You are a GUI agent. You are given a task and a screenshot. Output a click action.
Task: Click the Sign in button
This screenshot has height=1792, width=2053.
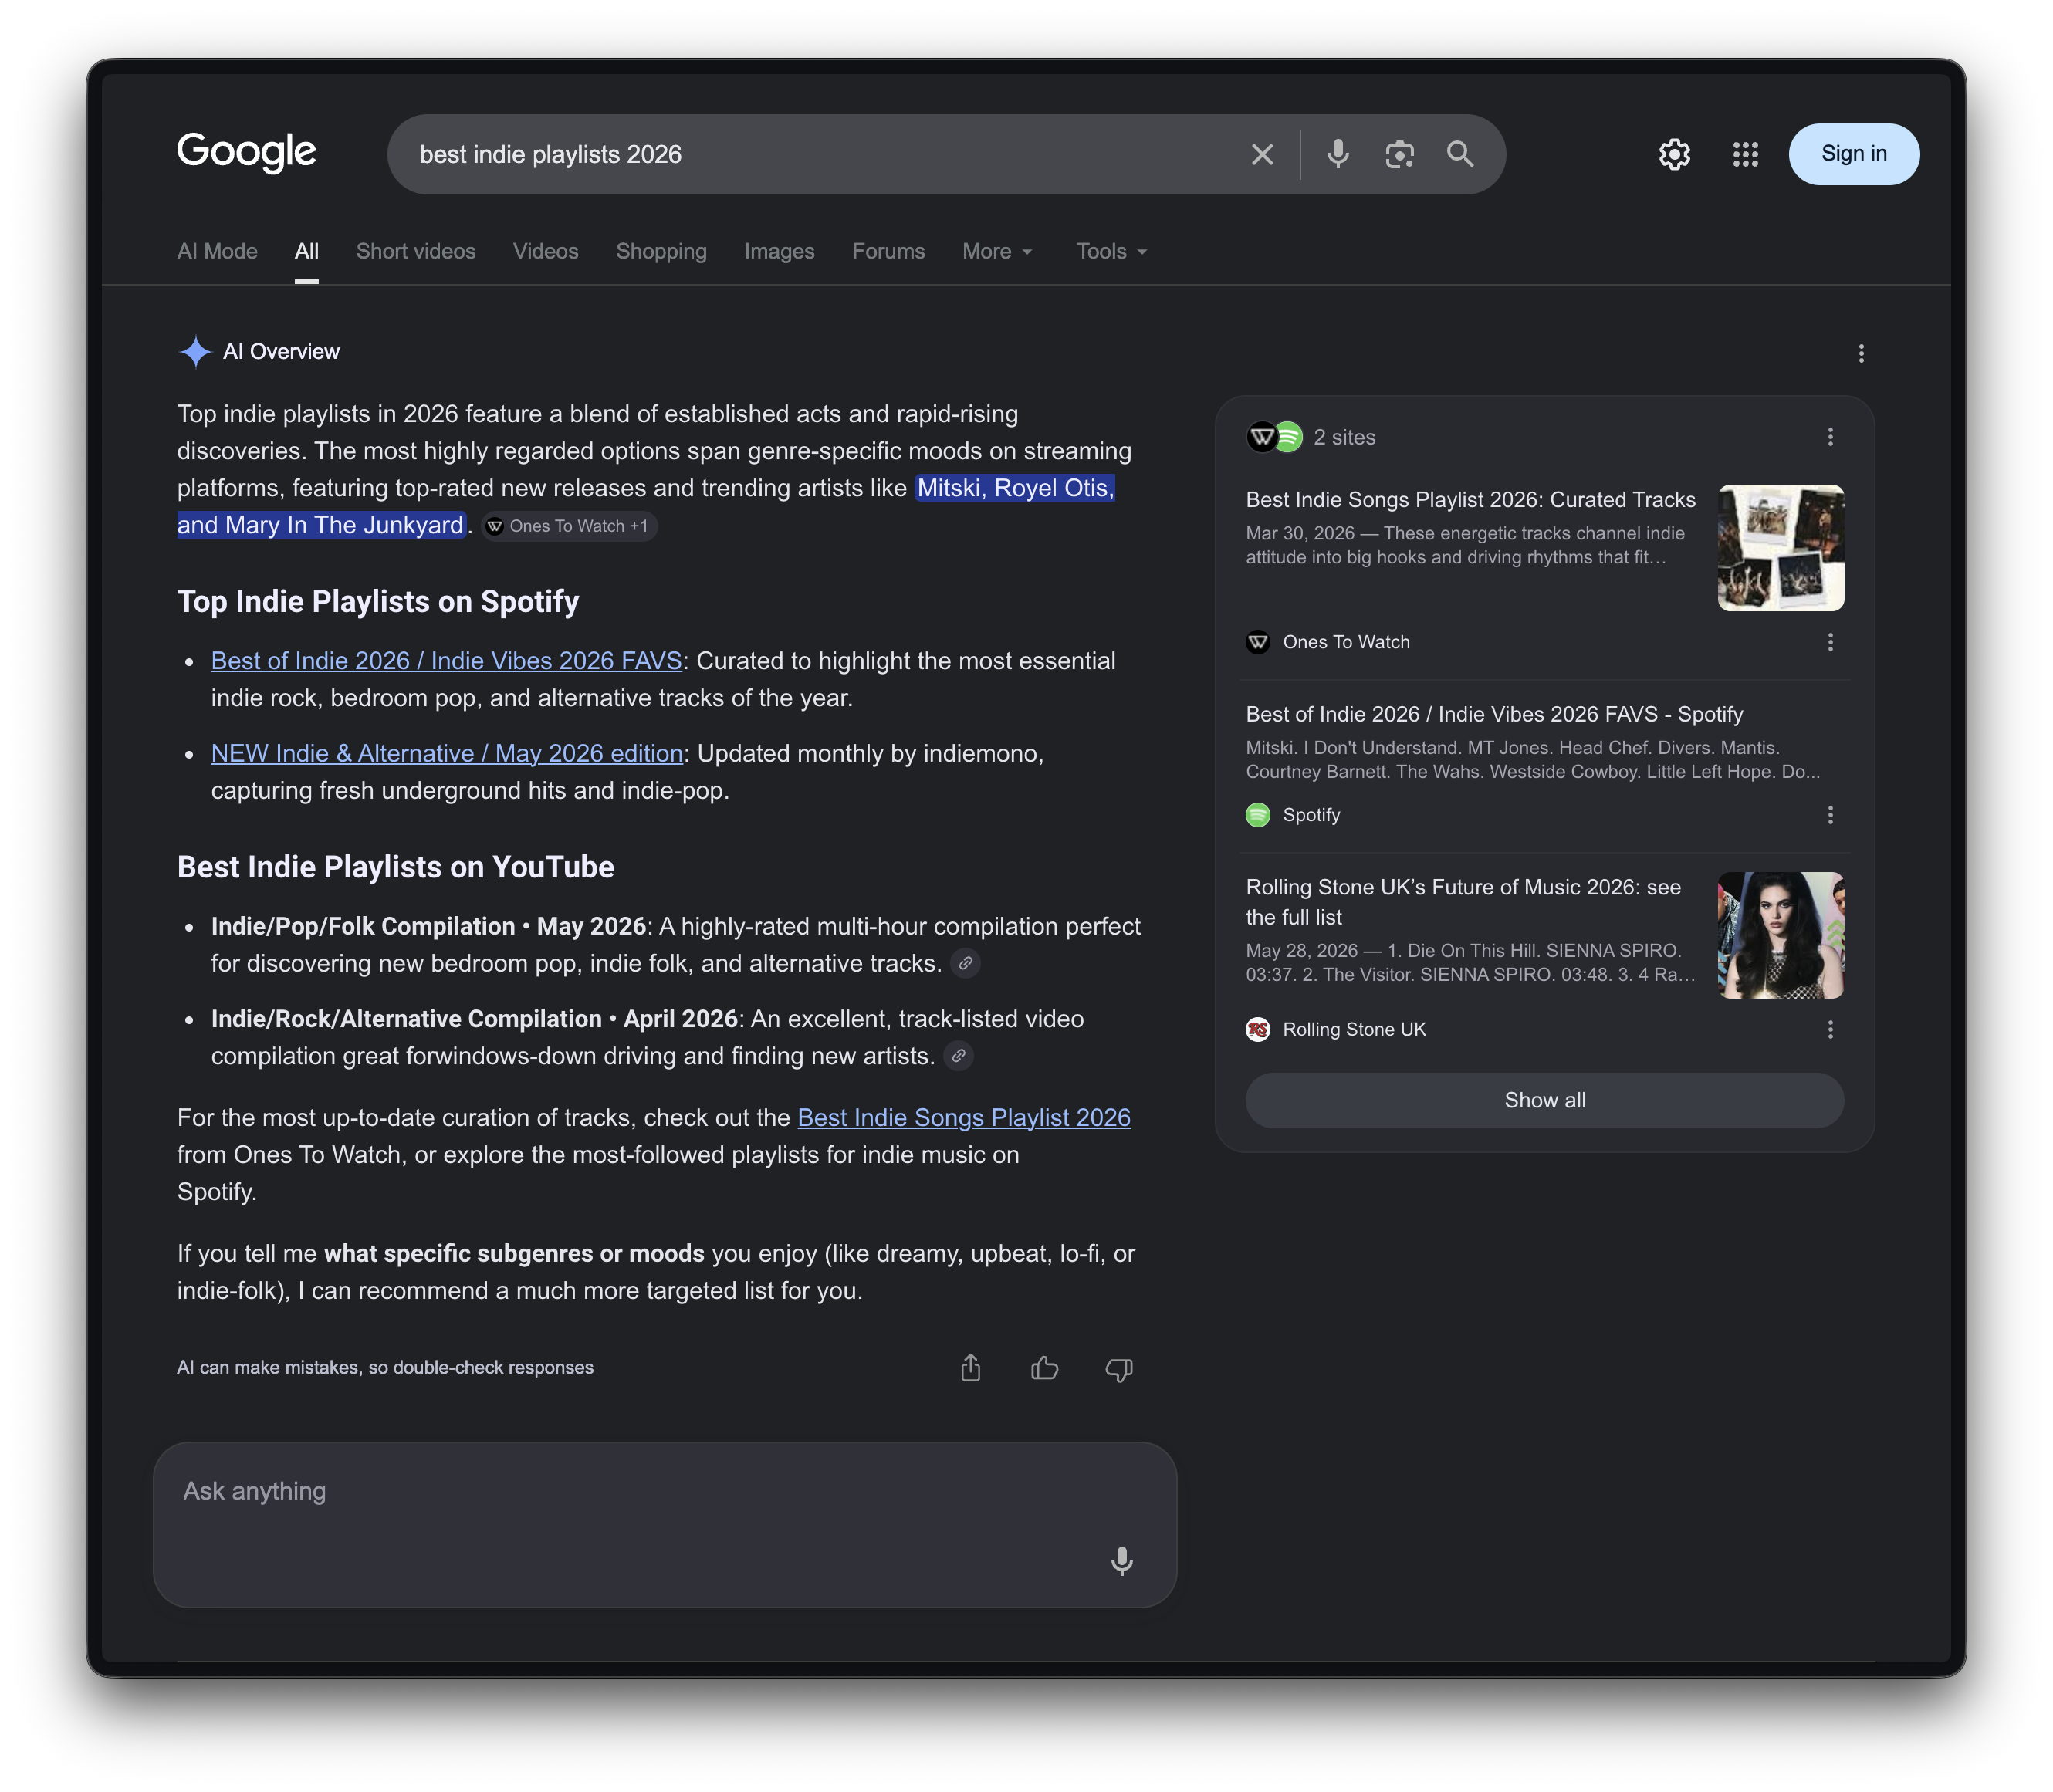click(x=1853, y=154)
